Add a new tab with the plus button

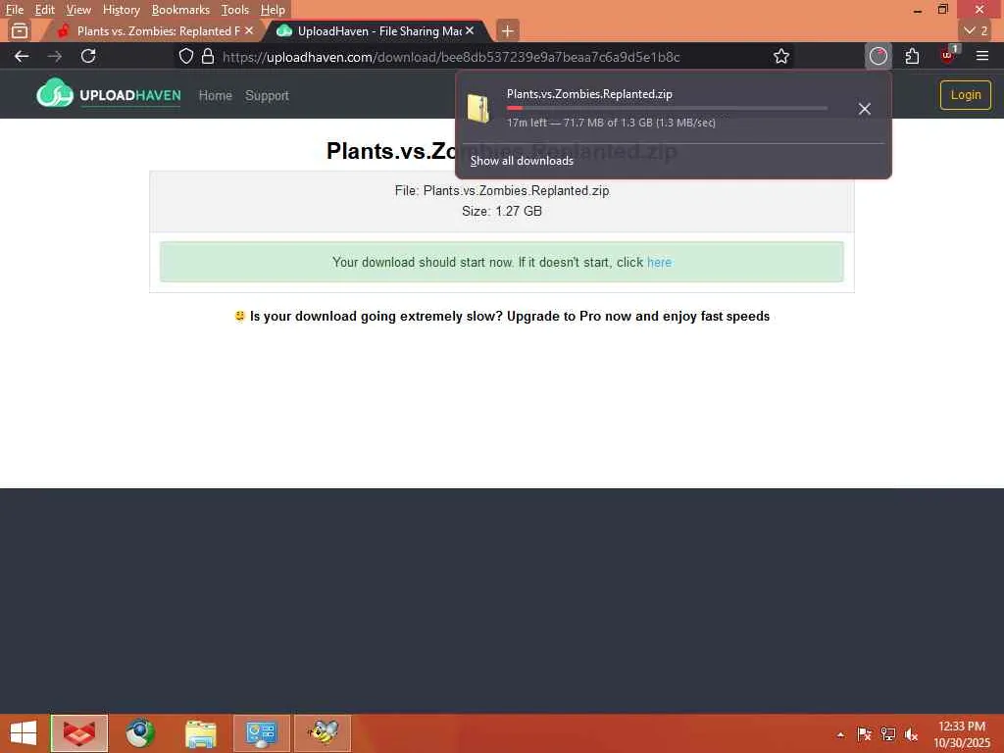(x=507, y=30)
